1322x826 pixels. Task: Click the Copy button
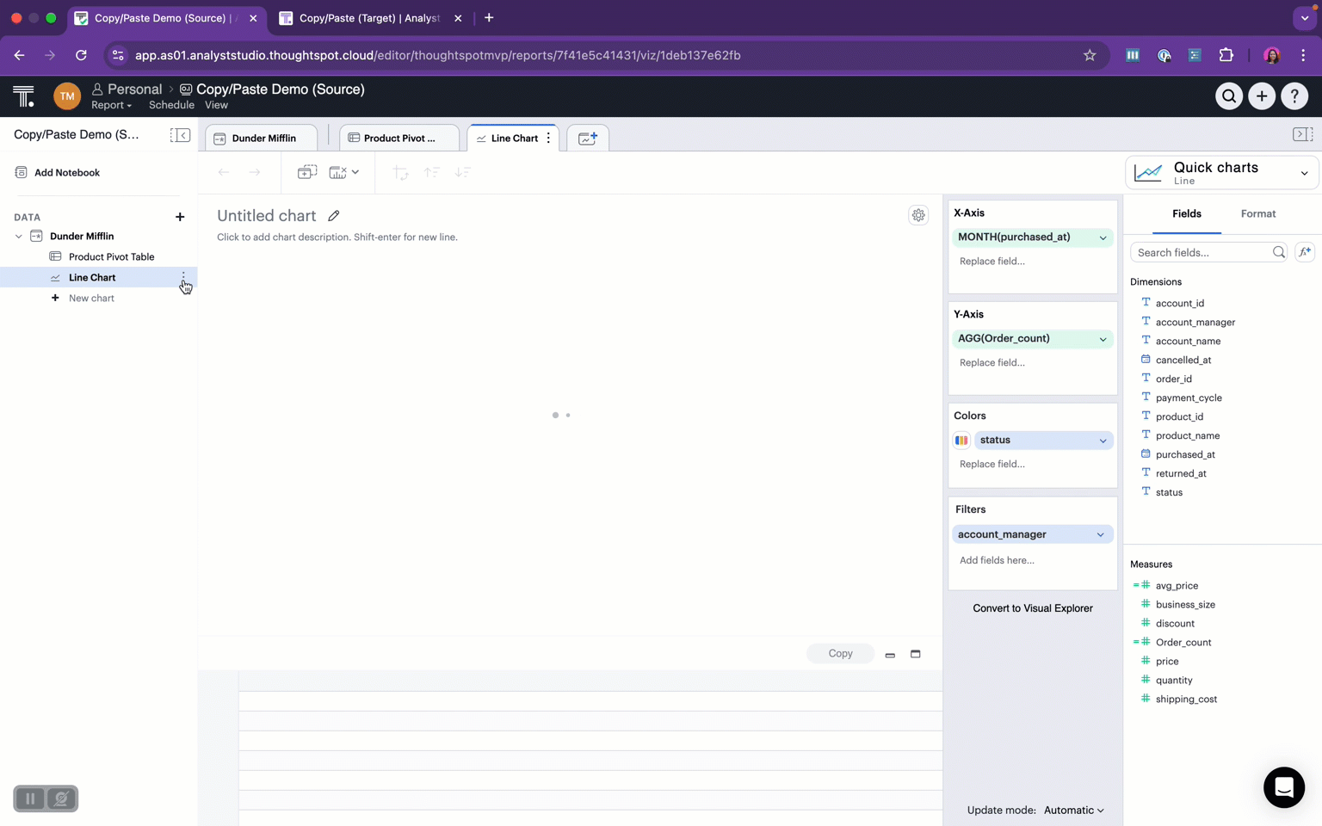click(840, 654)
